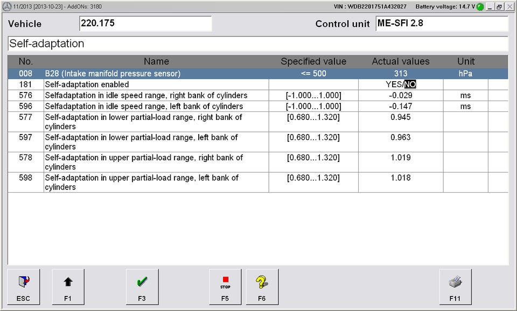
Task: Click the Actual values column header
Action: tap(401, 61)
